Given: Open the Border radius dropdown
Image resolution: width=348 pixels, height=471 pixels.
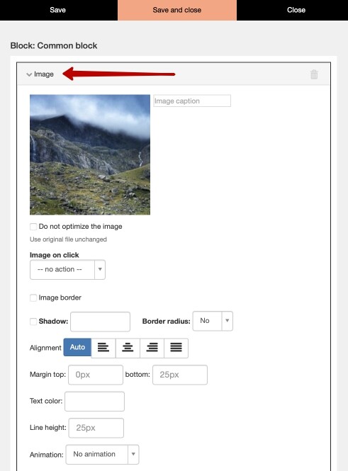Looking at the screenshot, I should point(213,321).
